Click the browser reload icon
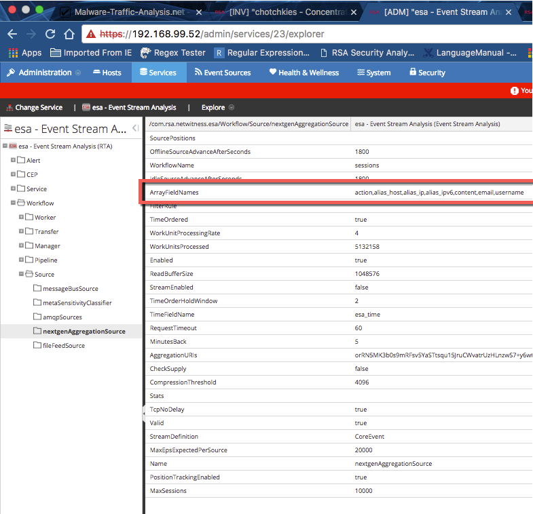This screenshot has height=514, width=533. click(50, 34)
